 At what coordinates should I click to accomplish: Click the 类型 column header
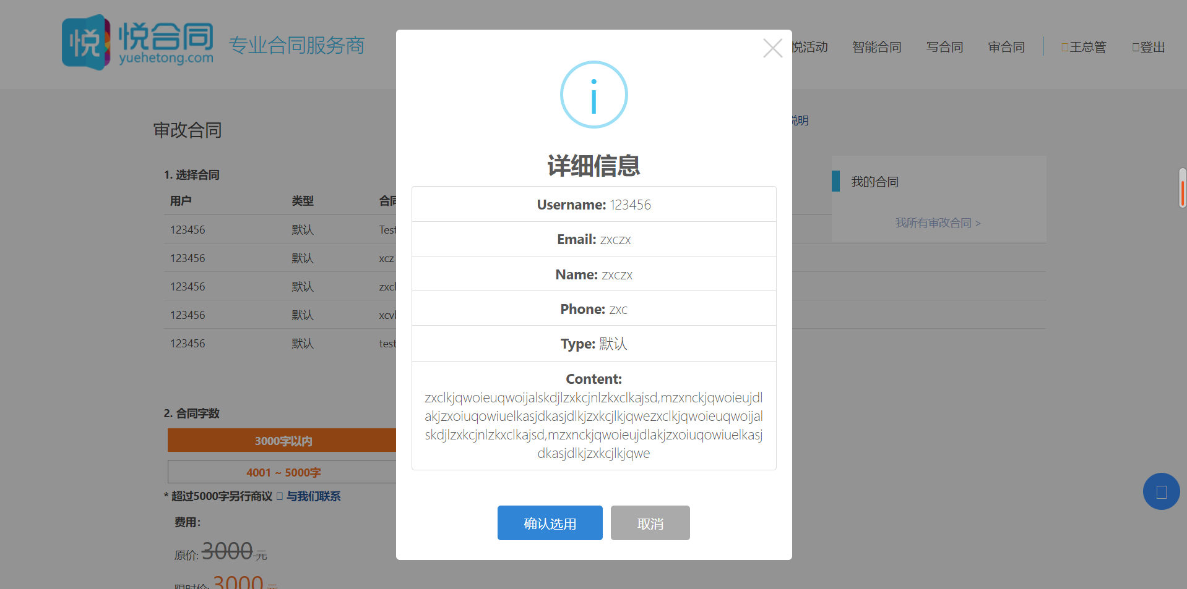coord(303,201)
